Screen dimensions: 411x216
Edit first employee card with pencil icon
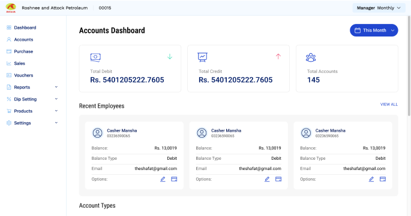[x=163, y=179]
